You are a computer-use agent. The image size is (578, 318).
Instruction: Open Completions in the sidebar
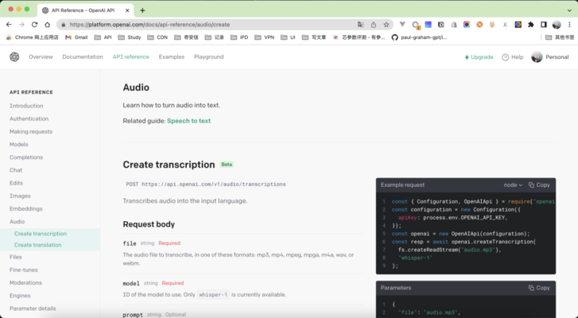26,157
